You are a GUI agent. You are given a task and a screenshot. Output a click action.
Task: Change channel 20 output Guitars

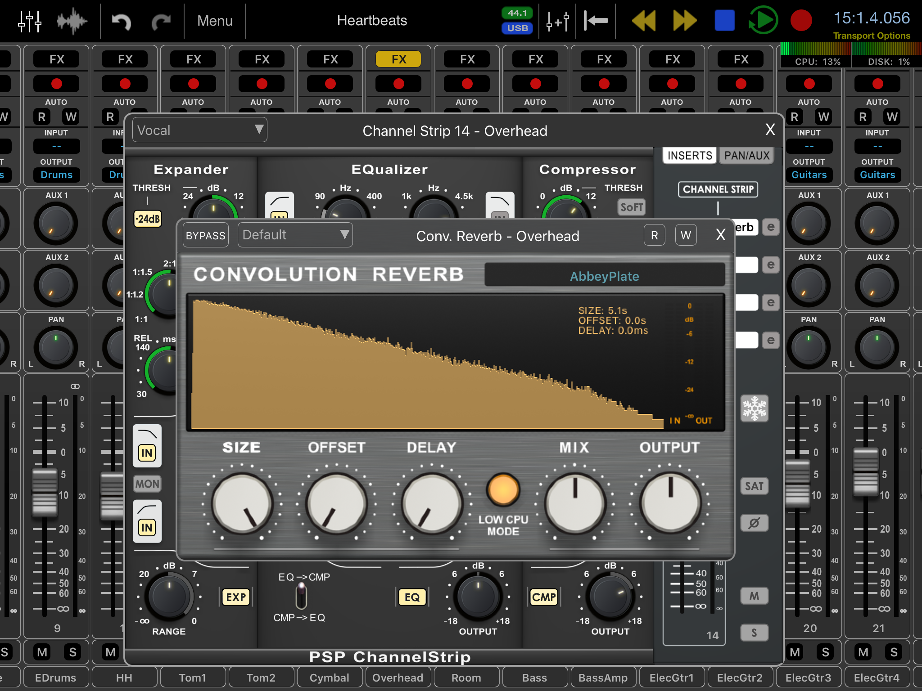pyautogui.click(x=809, y=175)
